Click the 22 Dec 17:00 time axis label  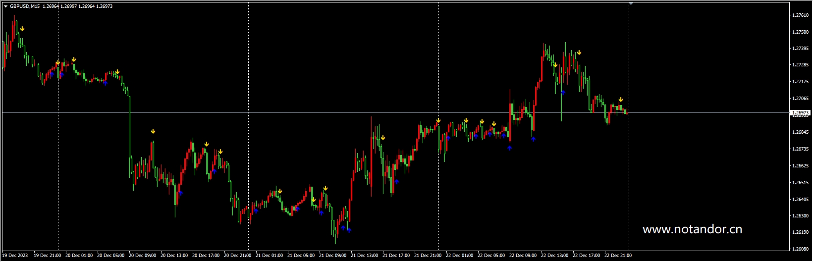click(586, 256)
